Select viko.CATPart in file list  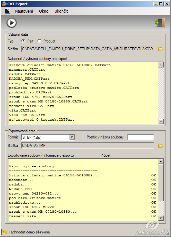tap(22, 111)
